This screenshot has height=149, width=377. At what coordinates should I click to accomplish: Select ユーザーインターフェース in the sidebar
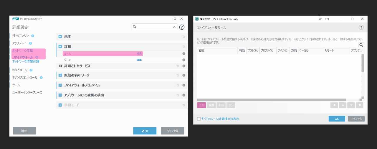coord(27,93)
